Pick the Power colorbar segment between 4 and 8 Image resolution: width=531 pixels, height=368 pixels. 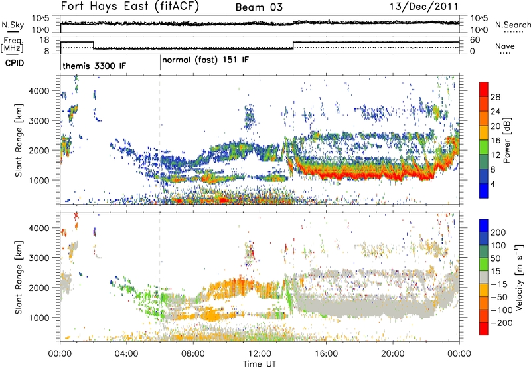coord(484,177)
